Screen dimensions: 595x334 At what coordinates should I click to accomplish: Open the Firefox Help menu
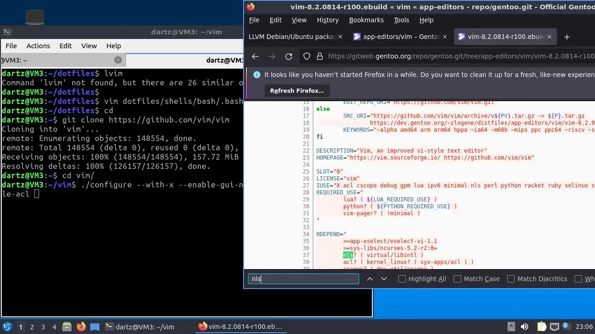click(x=426, y=20)
